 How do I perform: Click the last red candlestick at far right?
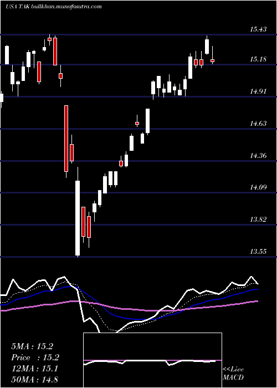(212, 60)
